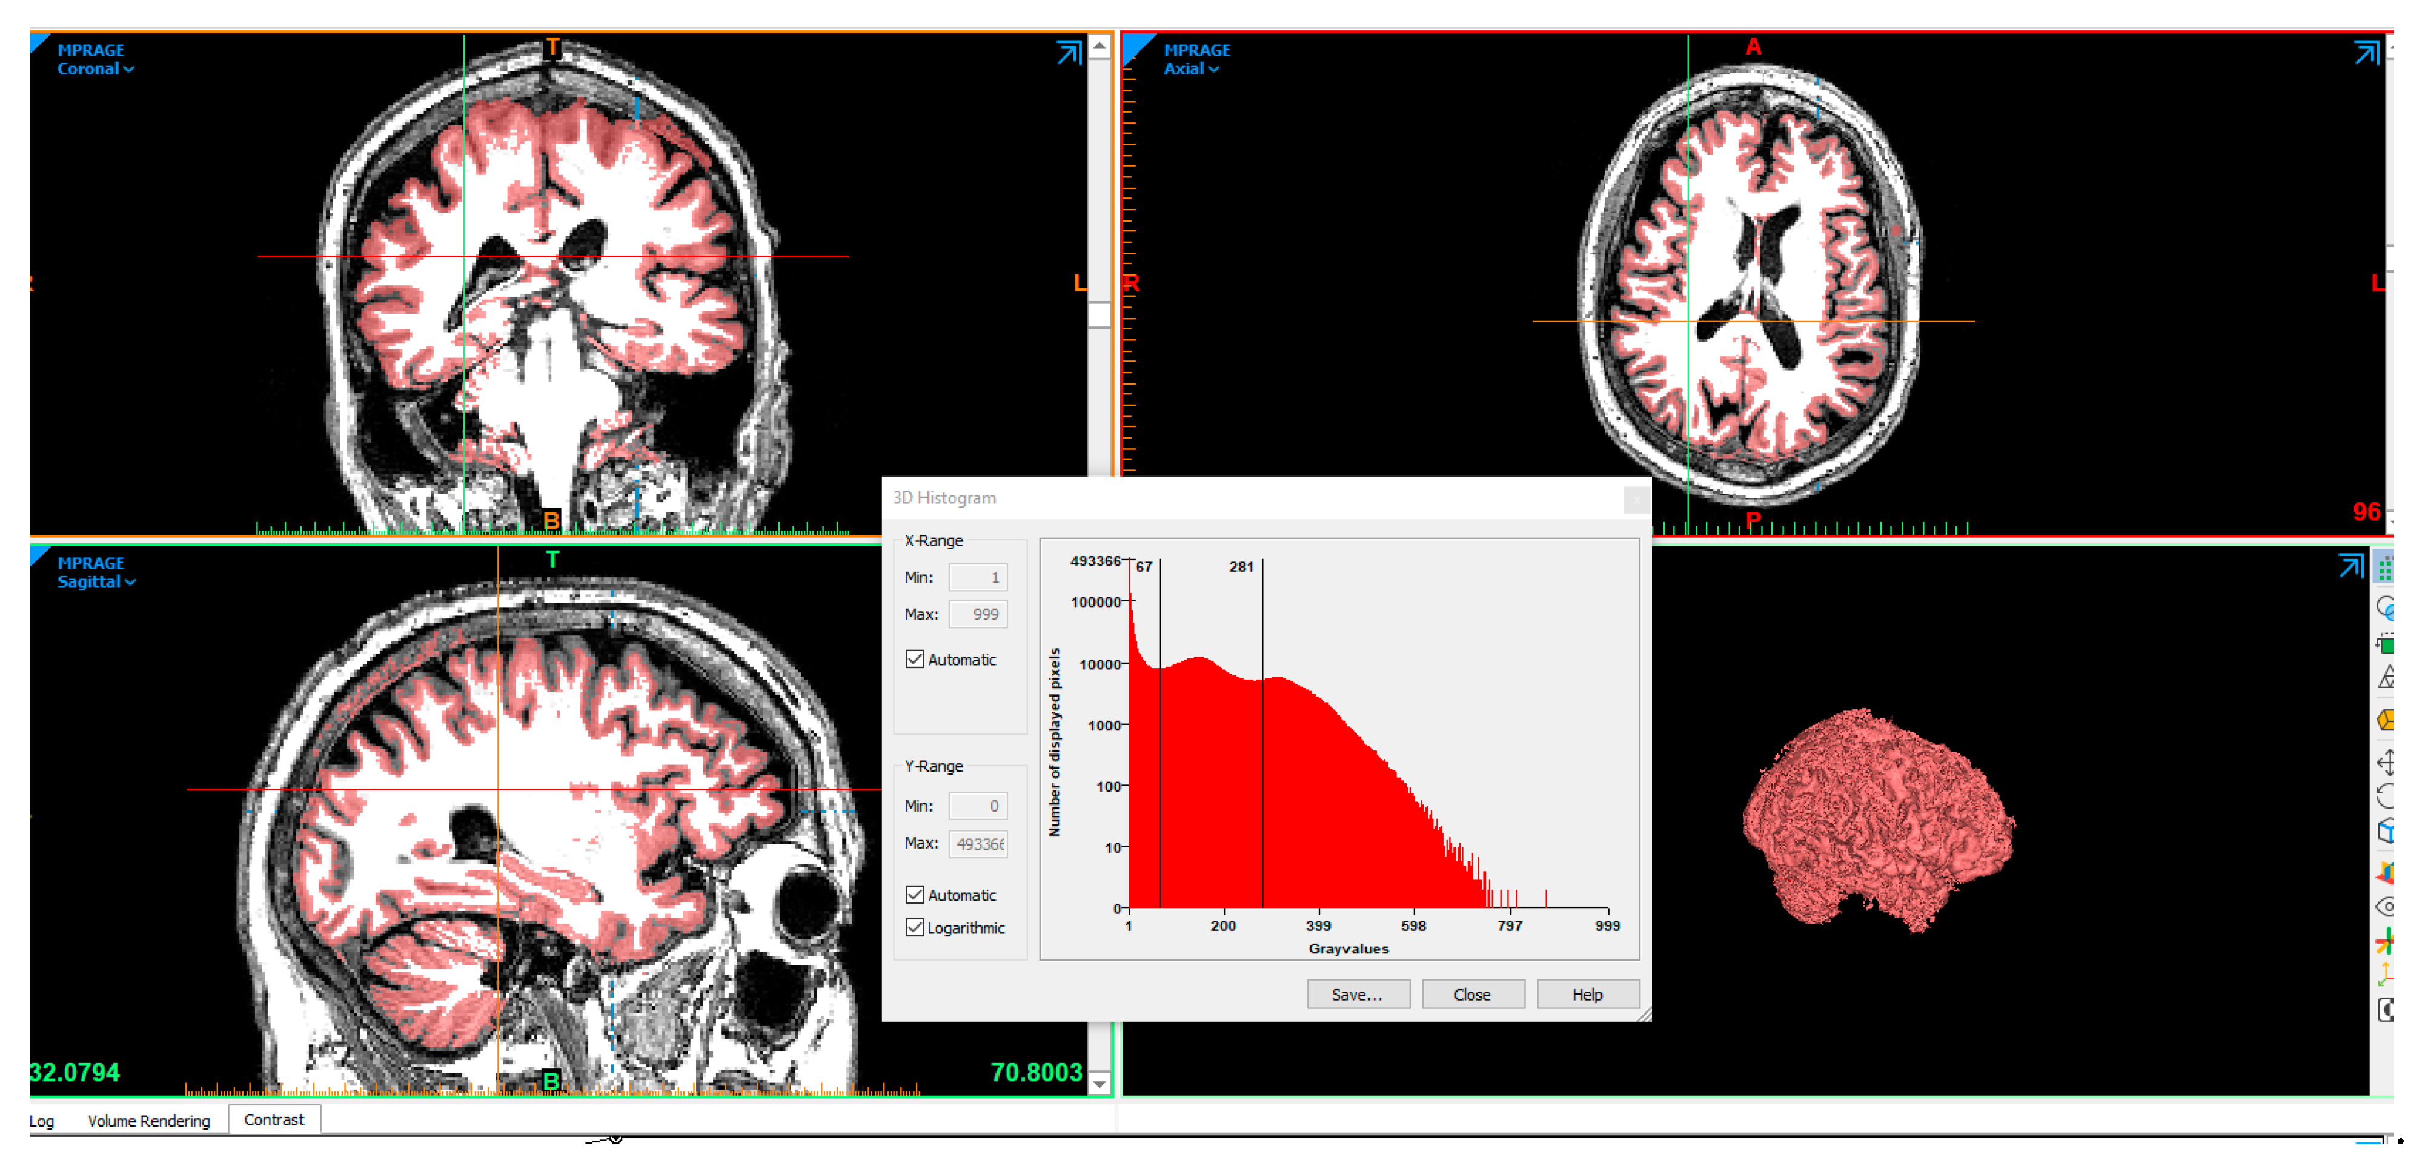
Task: Disable the Logarithmic checkbox
Action: coord(914,928)
